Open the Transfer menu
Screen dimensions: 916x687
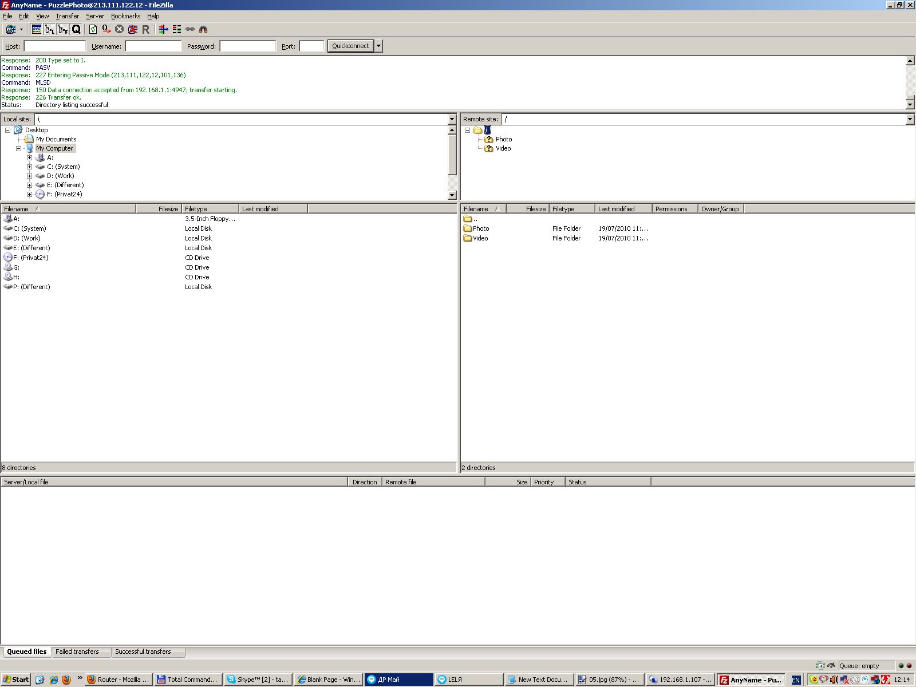(x=68, y=16)
